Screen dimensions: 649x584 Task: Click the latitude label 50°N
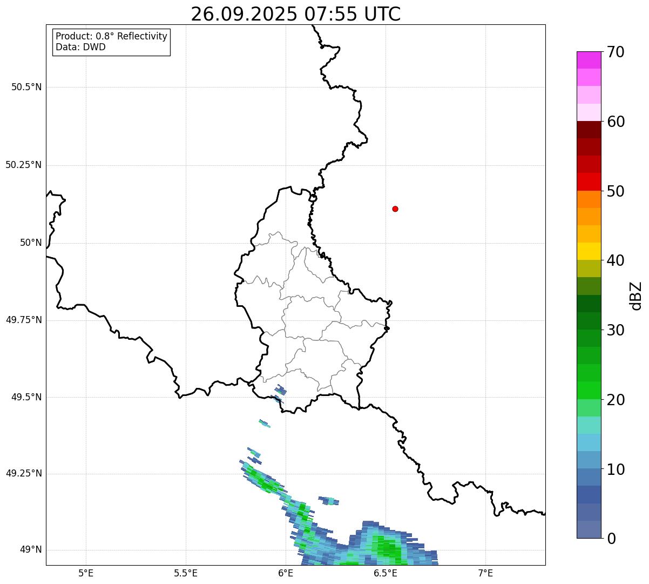point(31,243)
